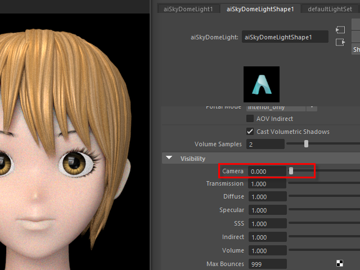This screenshot has height=270, width=360.
Task: Click the input connection arrow icon
Action: [x=339, y=30]
